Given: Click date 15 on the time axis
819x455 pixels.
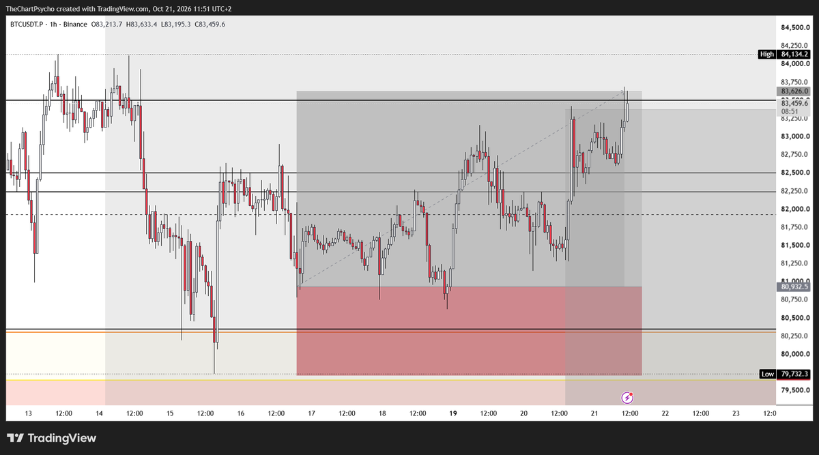Looking at the screenshot, I should [170, 413].
